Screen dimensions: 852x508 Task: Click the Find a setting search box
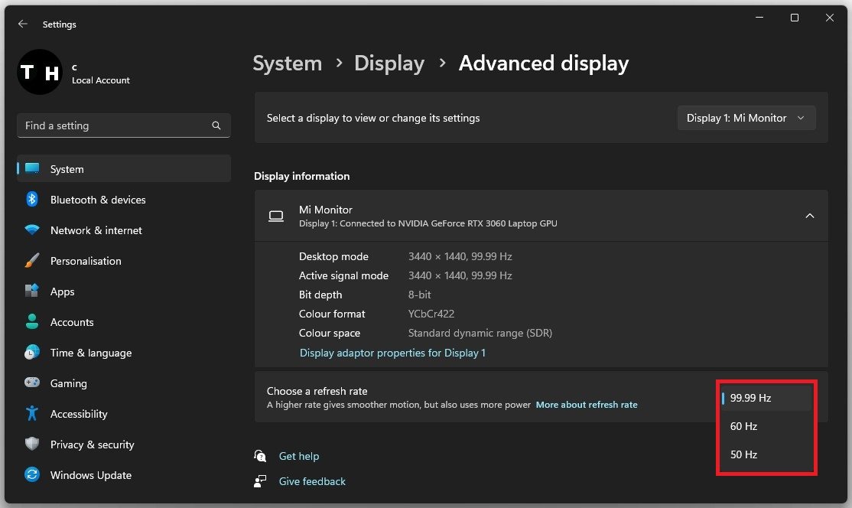(115, 125)
